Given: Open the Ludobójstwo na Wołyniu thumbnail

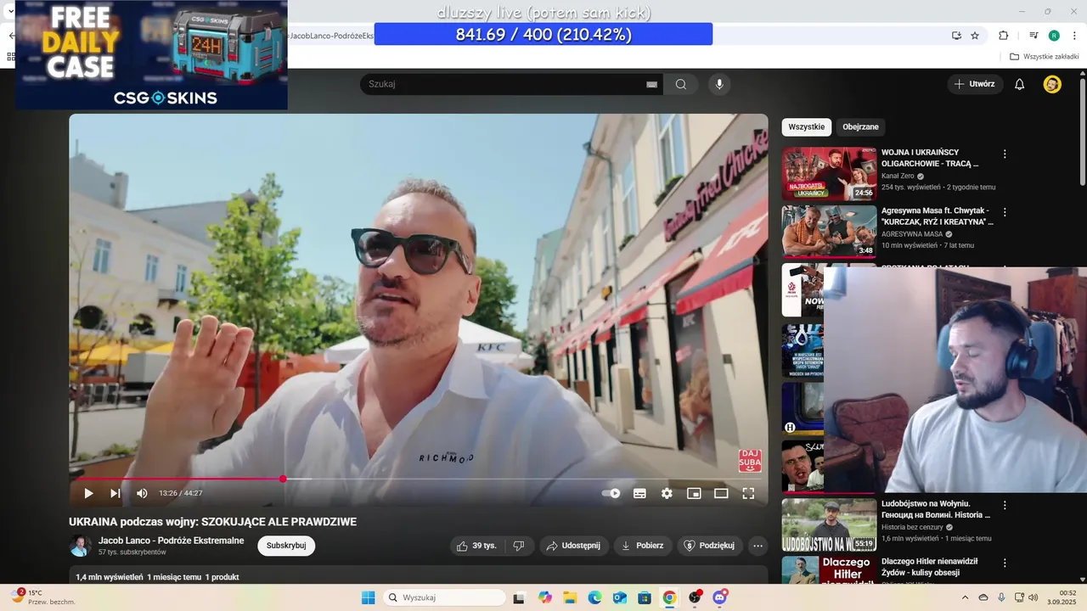Looking at the screenshot, I should (x=829, y=524).
